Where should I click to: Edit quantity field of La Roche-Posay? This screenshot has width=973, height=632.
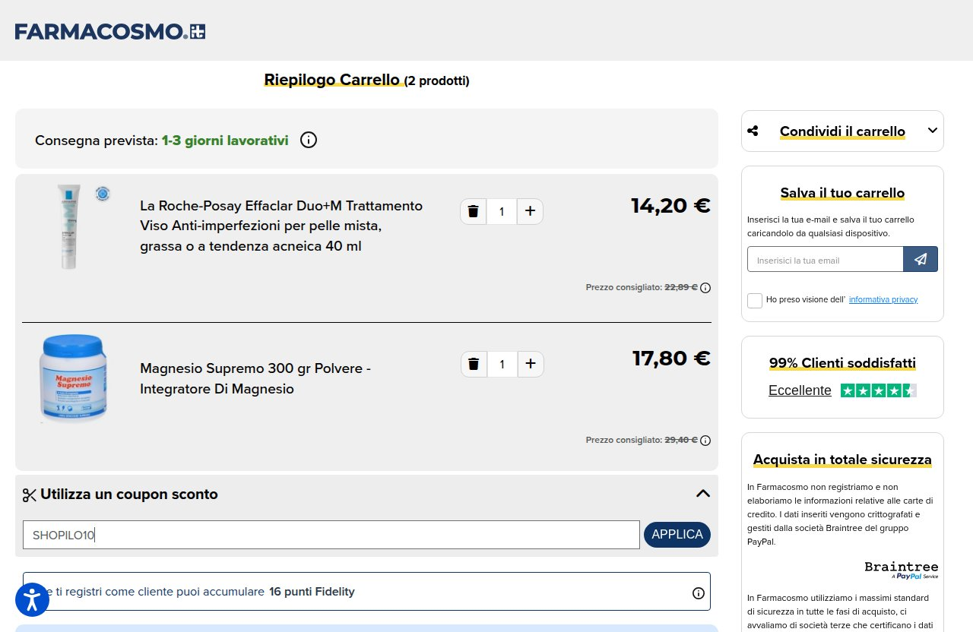[502, 211]
